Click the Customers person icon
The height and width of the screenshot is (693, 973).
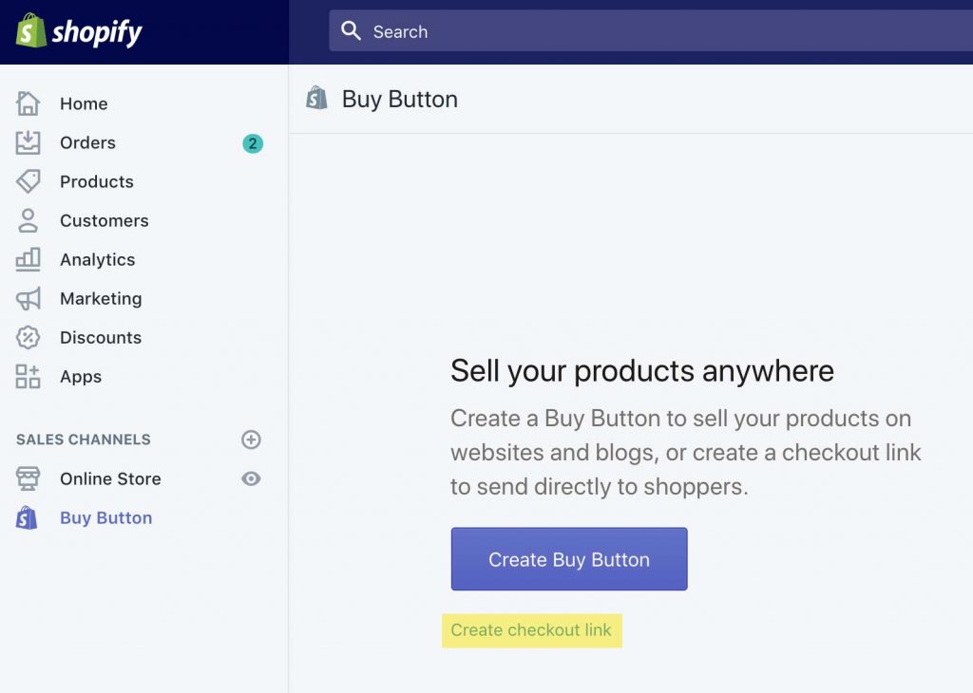[28, 220]
